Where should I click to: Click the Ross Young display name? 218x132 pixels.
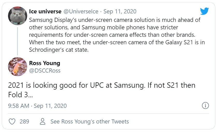(x=45, y=63)
